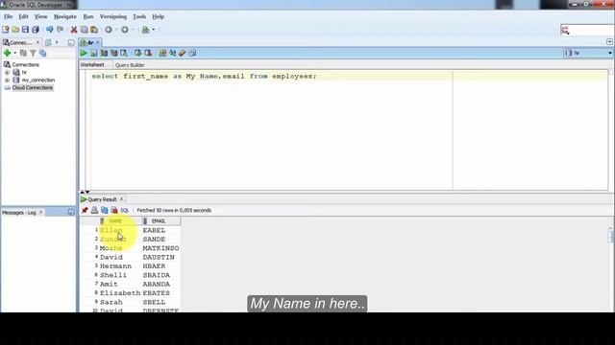Close the Query Result tab

point(122,199)
